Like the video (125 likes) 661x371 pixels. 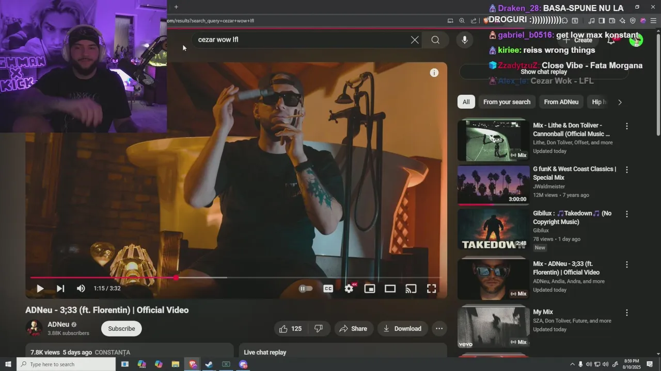290,329
